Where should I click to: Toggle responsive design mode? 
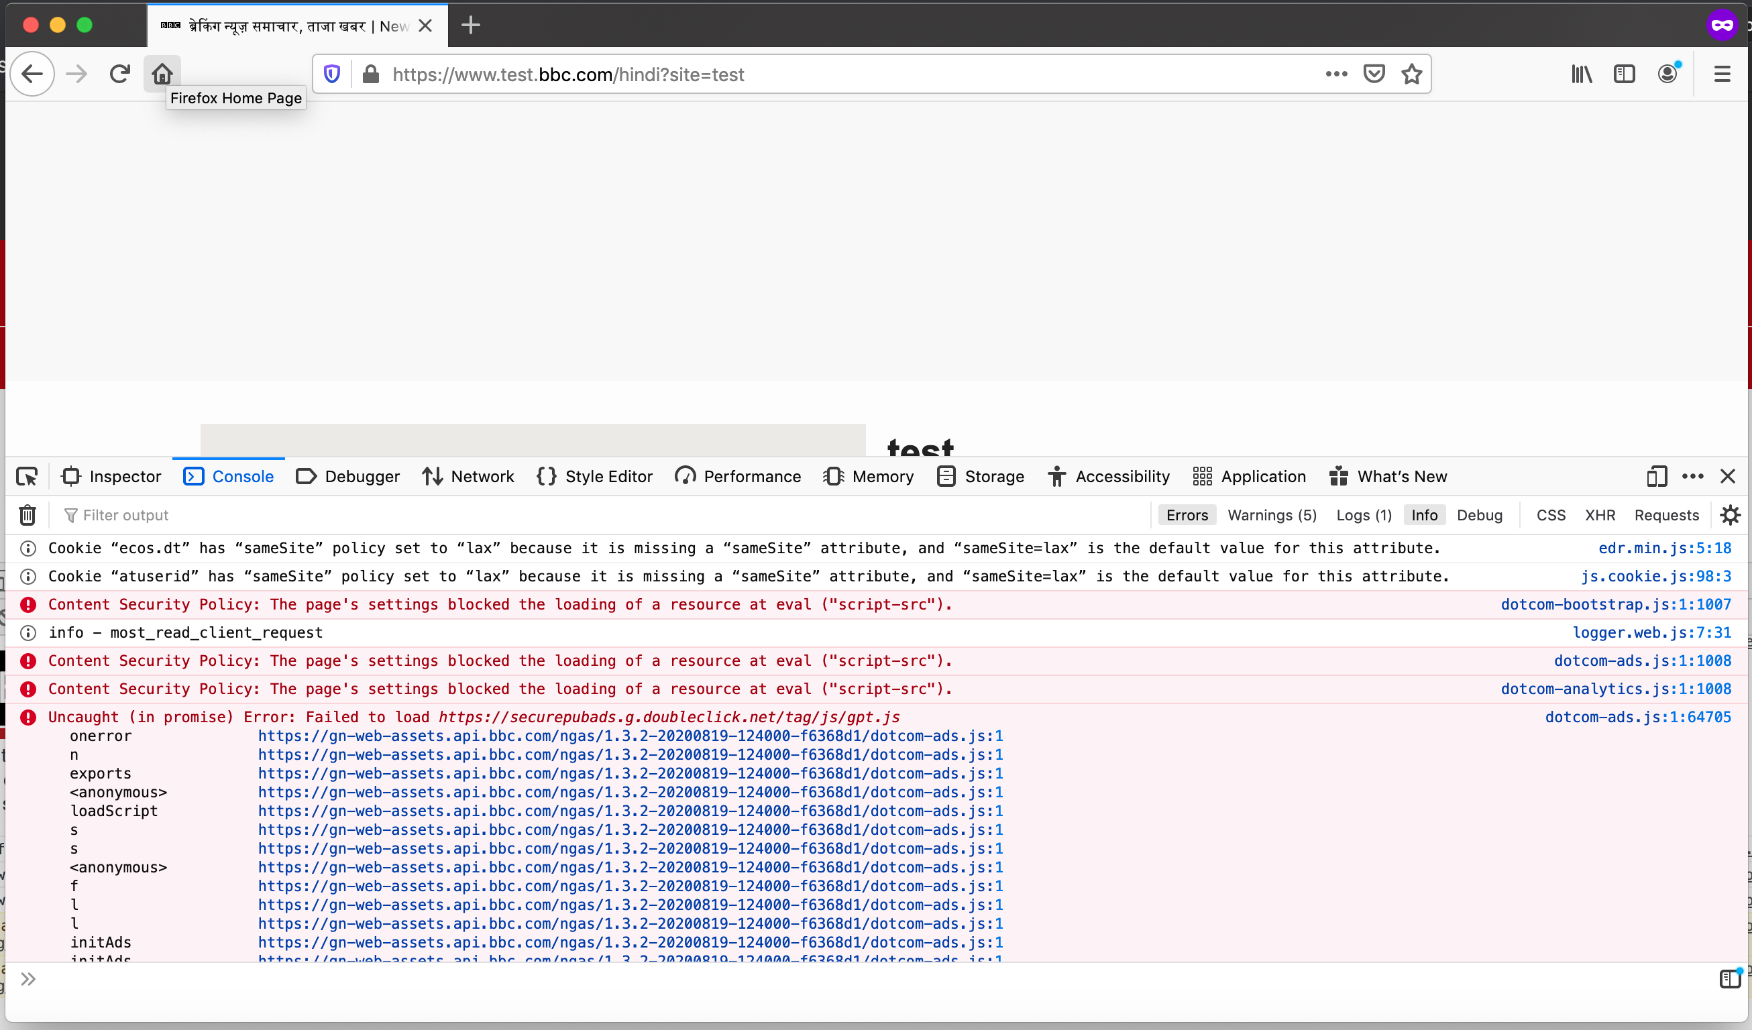coord(1656,477)
